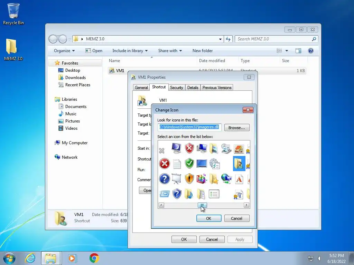The width and height of the screenshot is (354, 265).
Task: Select the Shortcut tab in VM1 Properties
Action: click(x=159, y=87)
